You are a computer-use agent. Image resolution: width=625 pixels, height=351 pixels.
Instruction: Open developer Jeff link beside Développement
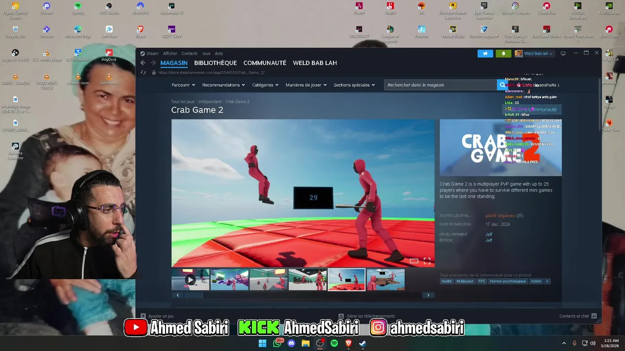coord(489,234)
